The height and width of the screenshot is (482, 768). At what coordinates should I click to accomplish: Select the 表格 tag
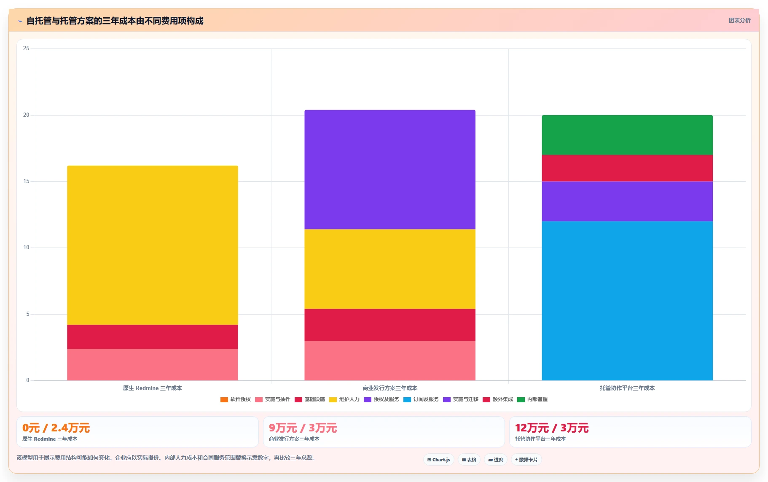[469, 460]
